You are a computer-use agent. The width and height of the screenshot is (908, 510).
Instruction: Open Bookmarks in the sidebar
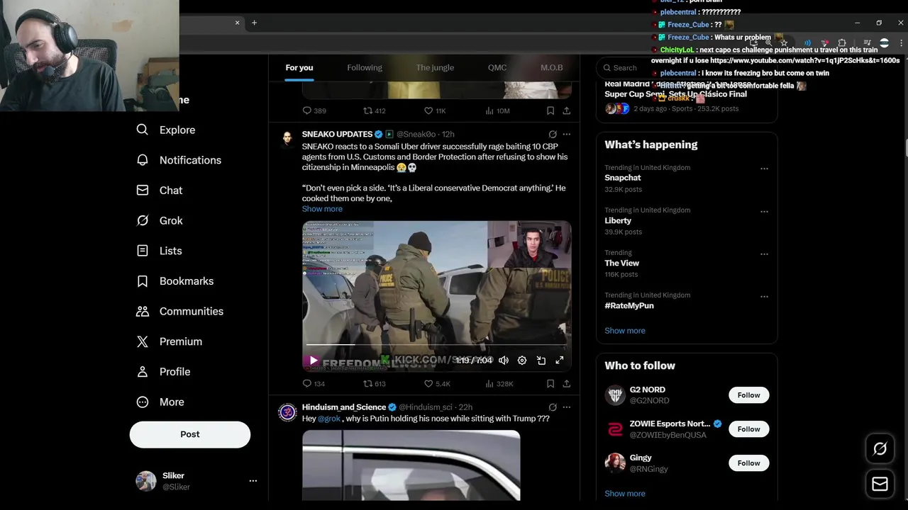pos(175,281)
